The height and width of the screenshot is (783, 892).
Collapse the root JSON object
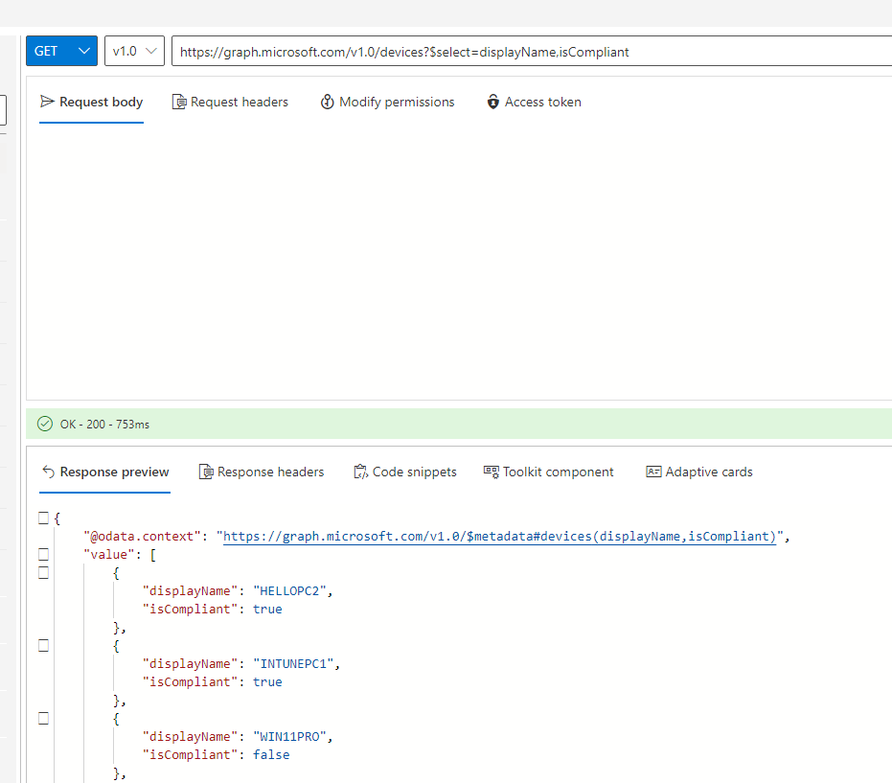pyautogui.click(x=43, y=518)
